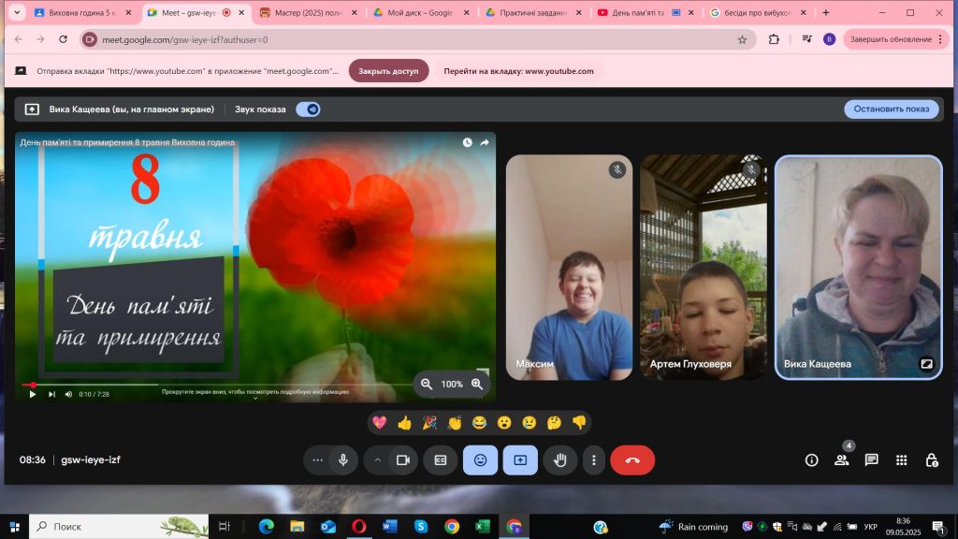Click the video progress bar
The width and height of the screenshot is (958, 539).
click(x=215, y=385)
